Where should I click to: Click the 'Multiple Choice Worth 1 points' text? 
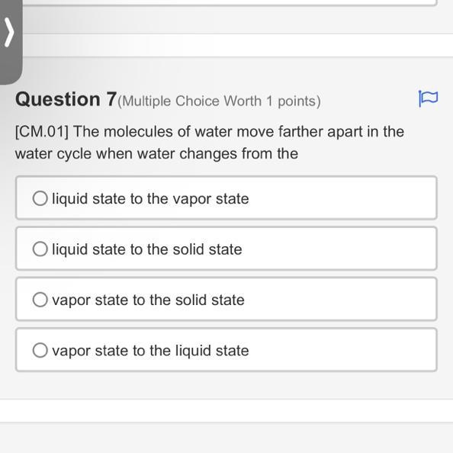point(220,101)
